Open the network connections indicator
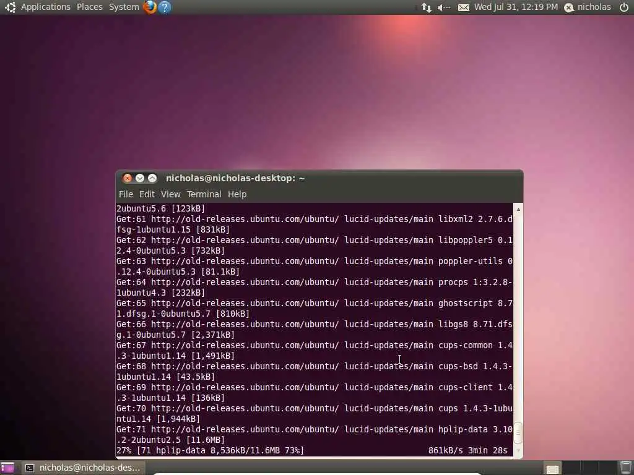 (426, 7)
